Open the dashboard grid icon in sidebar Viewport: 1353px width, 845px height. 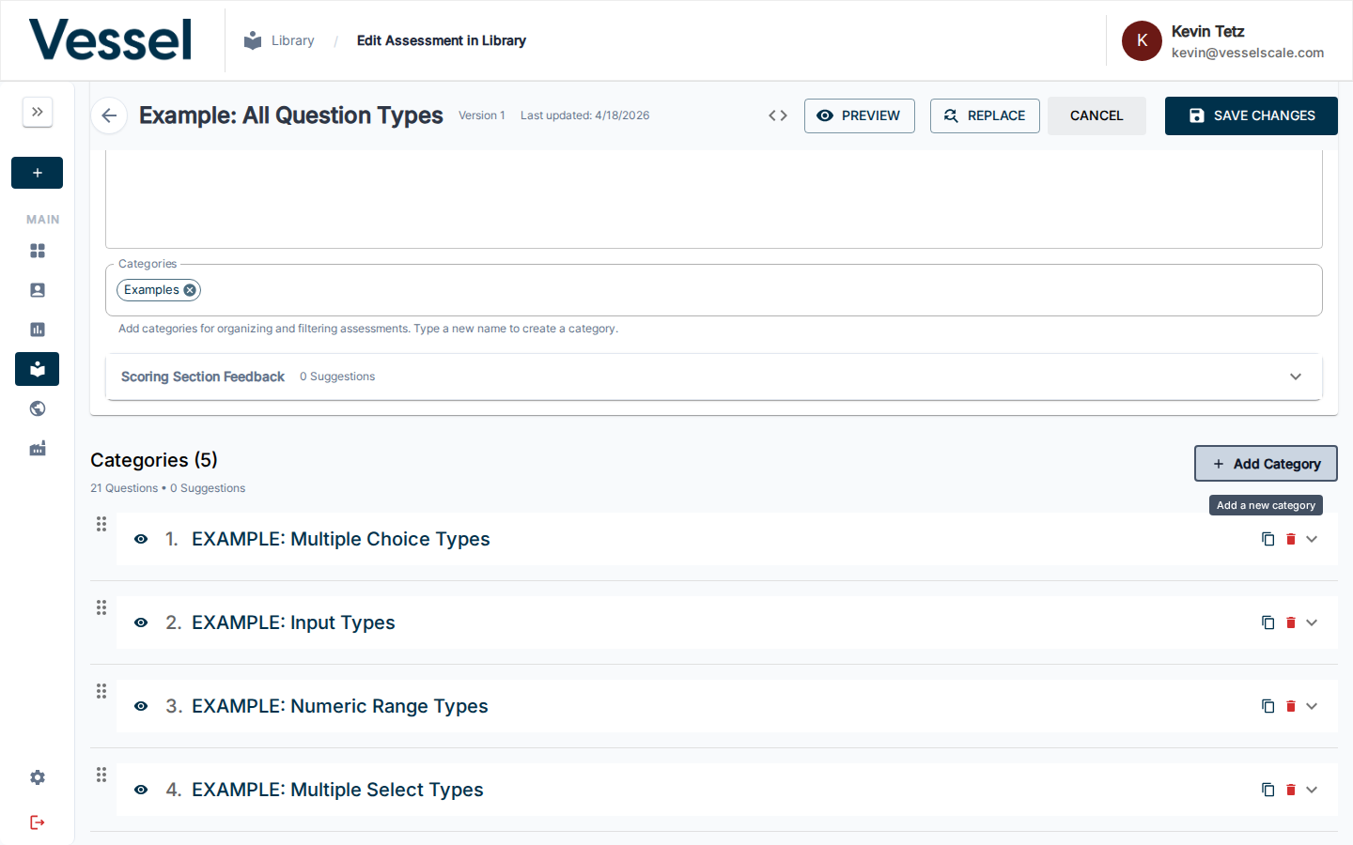38,251
